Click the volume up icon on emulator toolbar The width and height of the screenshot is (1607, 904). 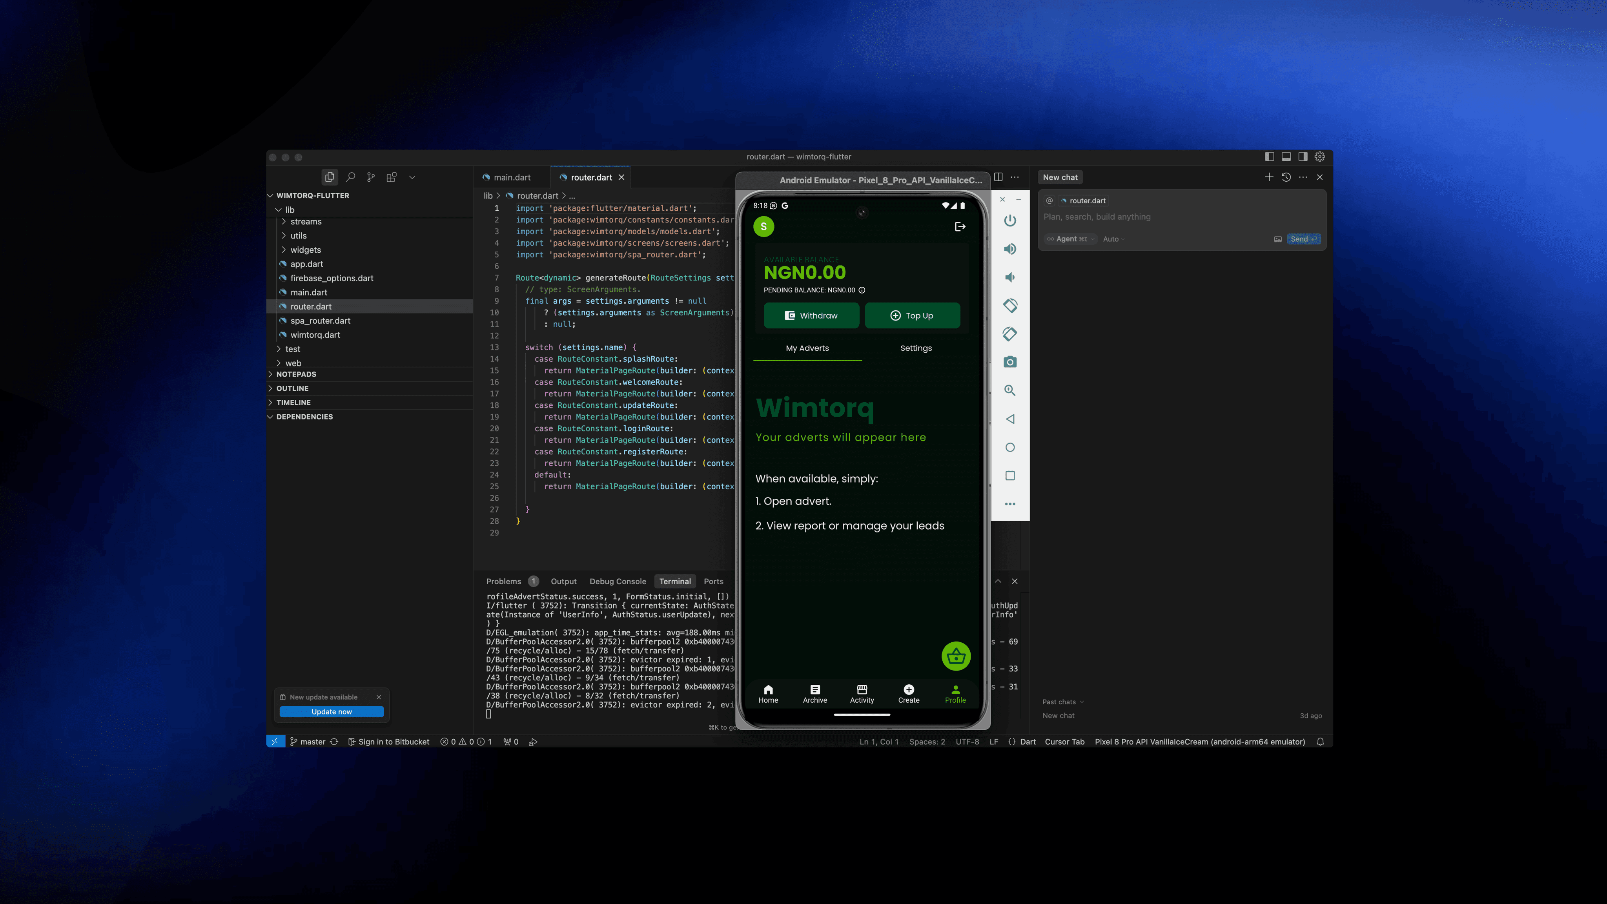1010,249
